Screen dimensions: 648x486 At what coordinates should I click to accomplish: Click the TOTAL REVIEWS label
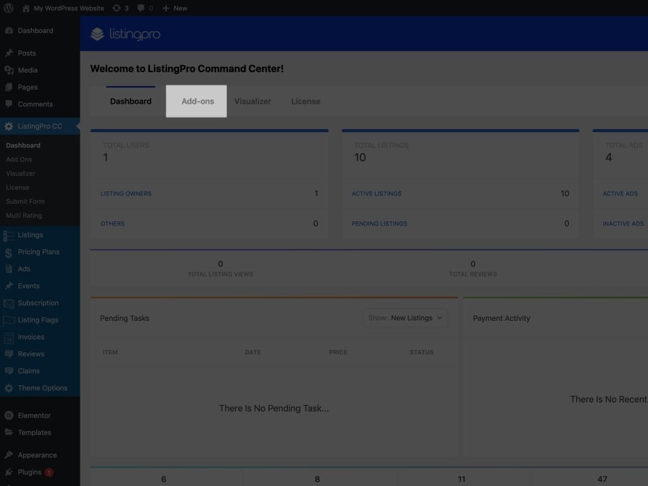point(473,274)
